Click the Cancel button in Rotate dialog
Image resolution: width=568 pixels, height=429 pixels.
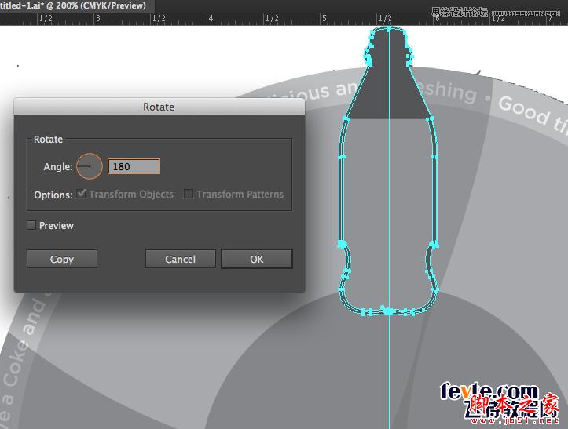click(181, 259)
